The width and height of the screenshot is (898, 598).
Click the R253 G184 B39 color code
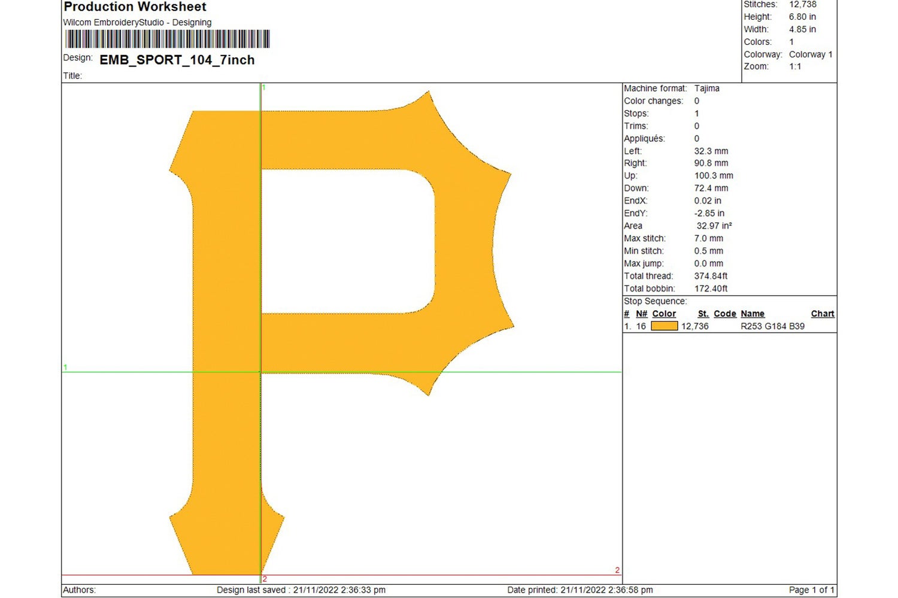772,326
